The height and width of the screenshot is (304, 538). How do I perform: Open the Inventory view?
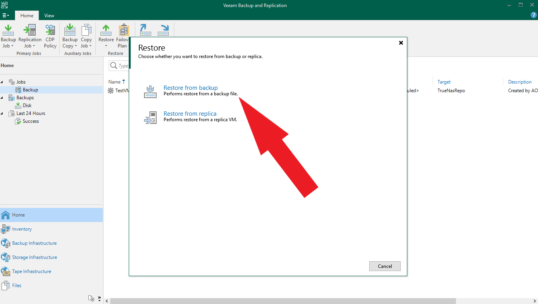(x=22, y=229)
